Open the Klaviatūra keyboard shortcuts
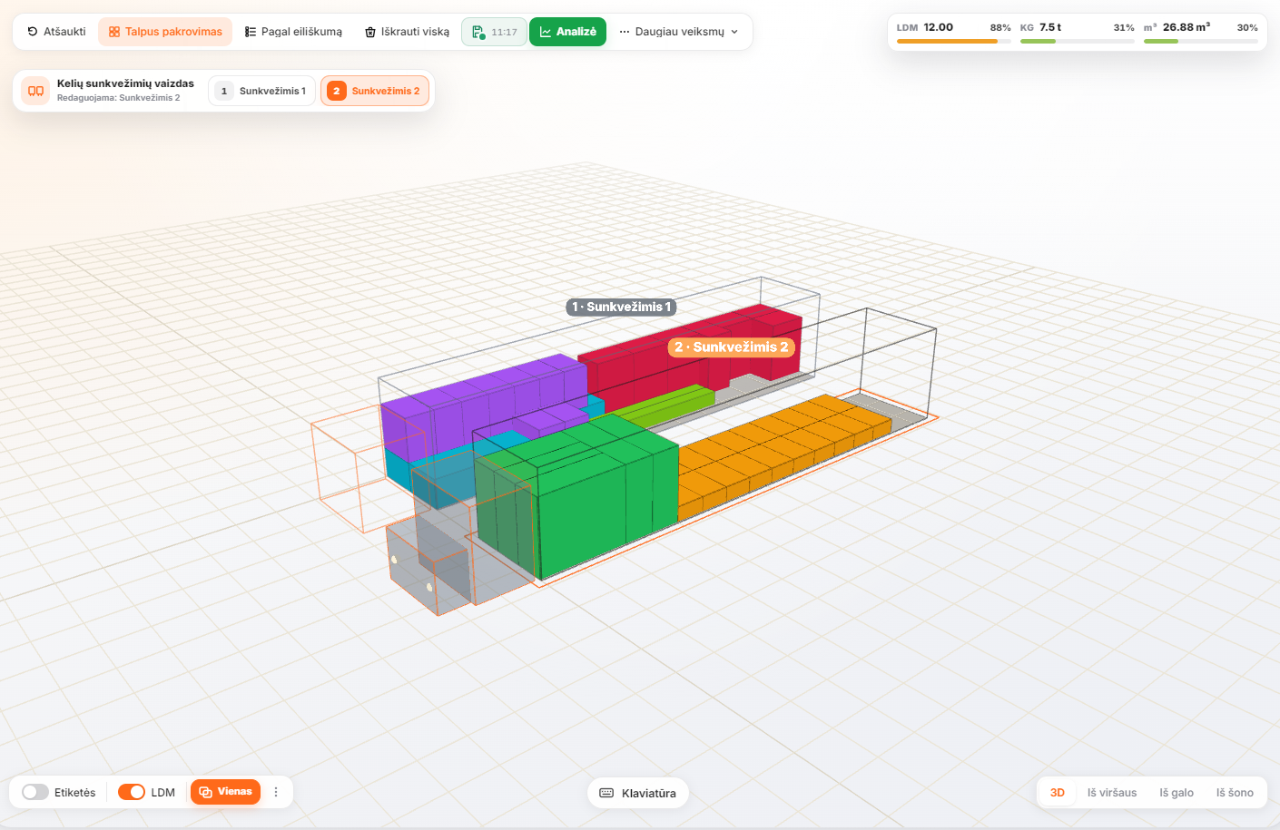The image size is (1280, 830). tap(638, 793)
